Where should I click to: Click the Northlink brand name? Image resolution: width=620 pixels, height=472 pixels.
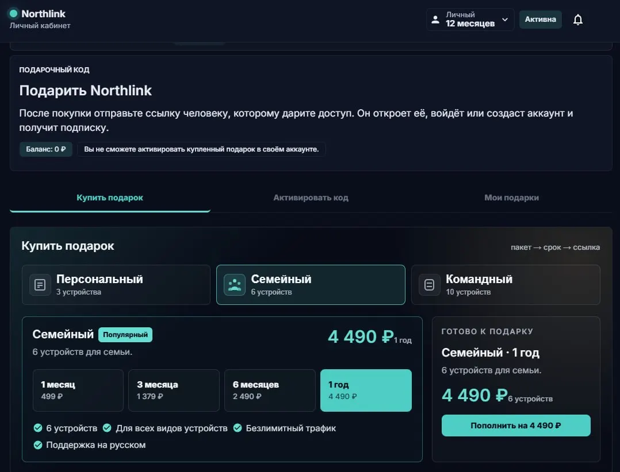click(44, 14)
